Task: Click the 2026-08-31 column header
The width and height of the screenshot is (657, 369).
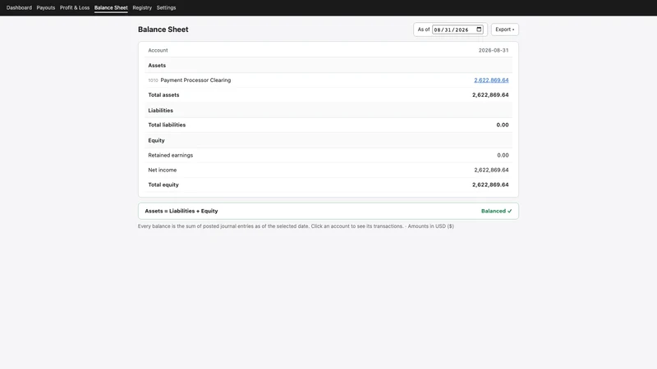Action: coord(494,50)
